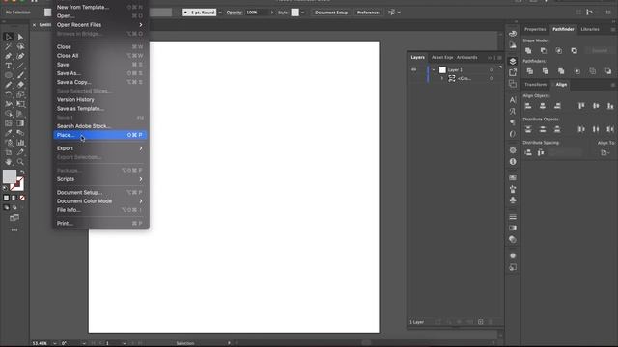Click Edit Toolbar three dots
The height and width of the screenshot is (347, 618).
(14, 230)
